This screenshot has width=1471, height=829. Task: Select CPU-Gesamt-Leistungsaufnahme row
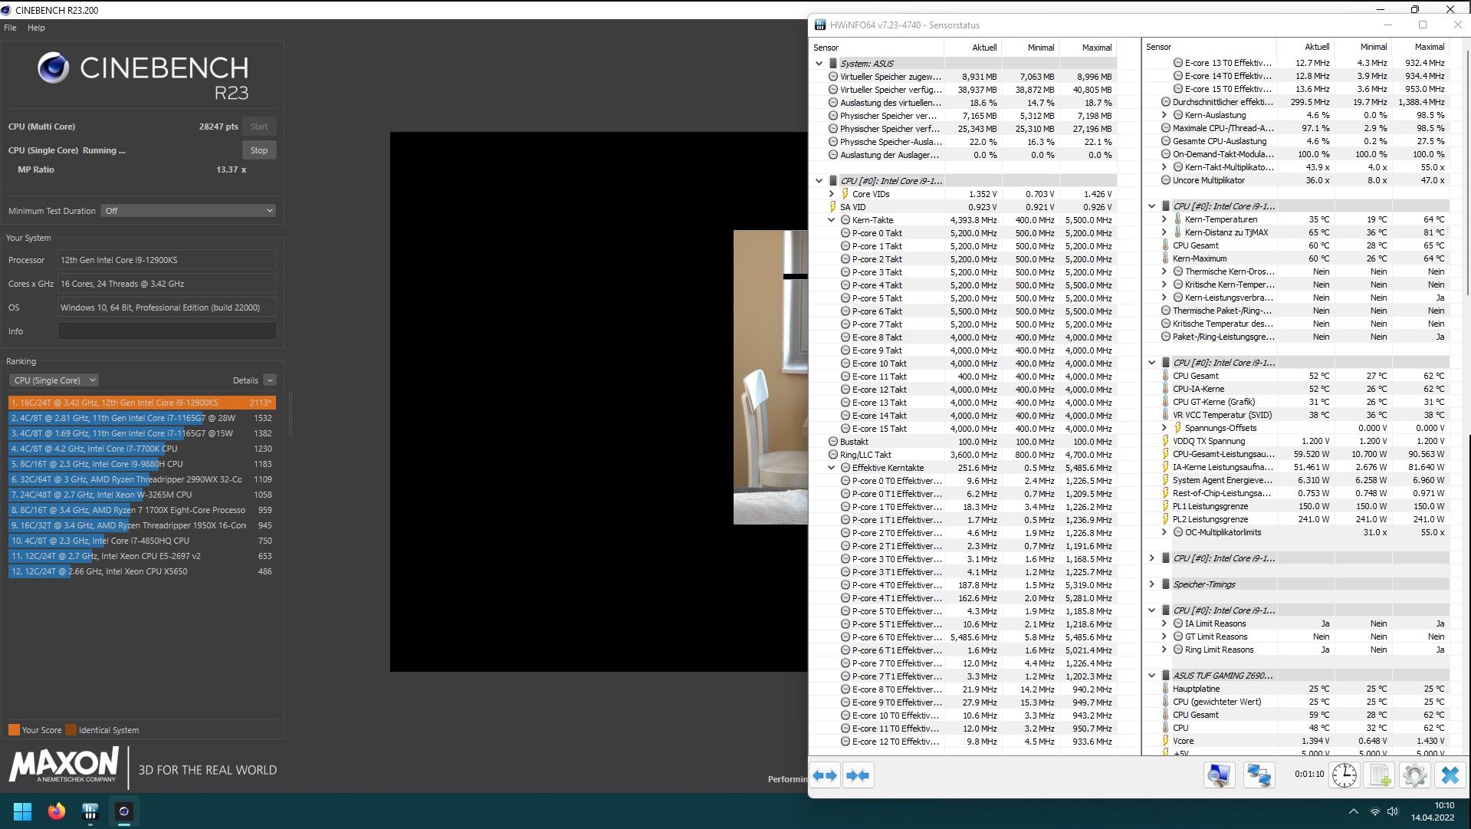pyautogui.click(x=1297, y=454)
